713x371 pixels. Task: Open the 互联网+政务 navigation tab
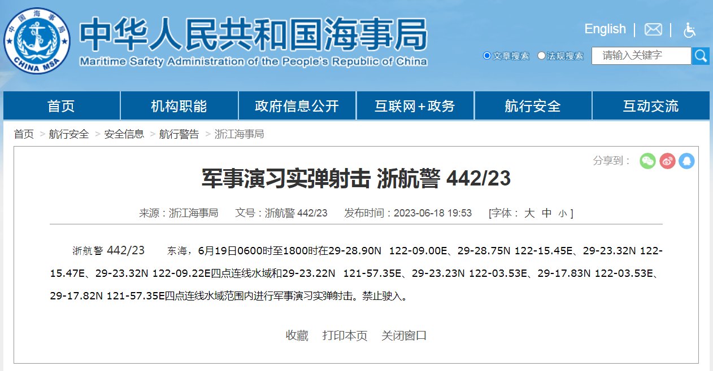click(x=415, y=106)
